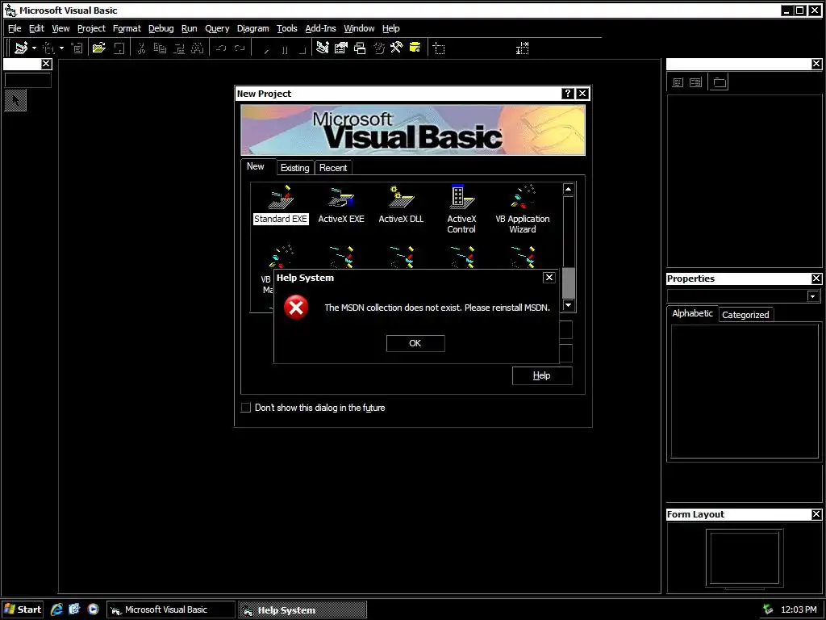The height and width of the screenshot is (620, 826).
Task: Close the Properties panel
Action: tap(816, 279)
